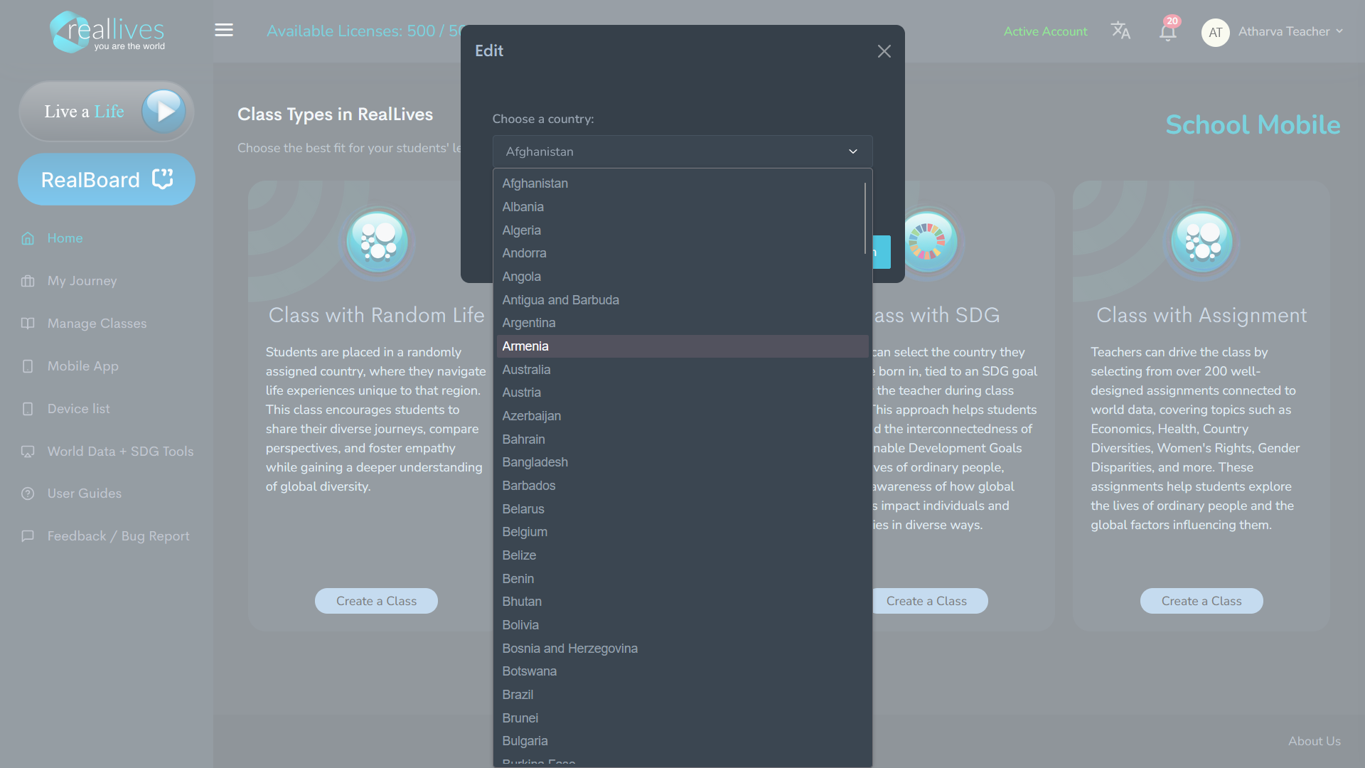Image resolution: width=1365 pixels, height=768 pixels.
Task: Open the hamburger menu icon
Action: 224,30
